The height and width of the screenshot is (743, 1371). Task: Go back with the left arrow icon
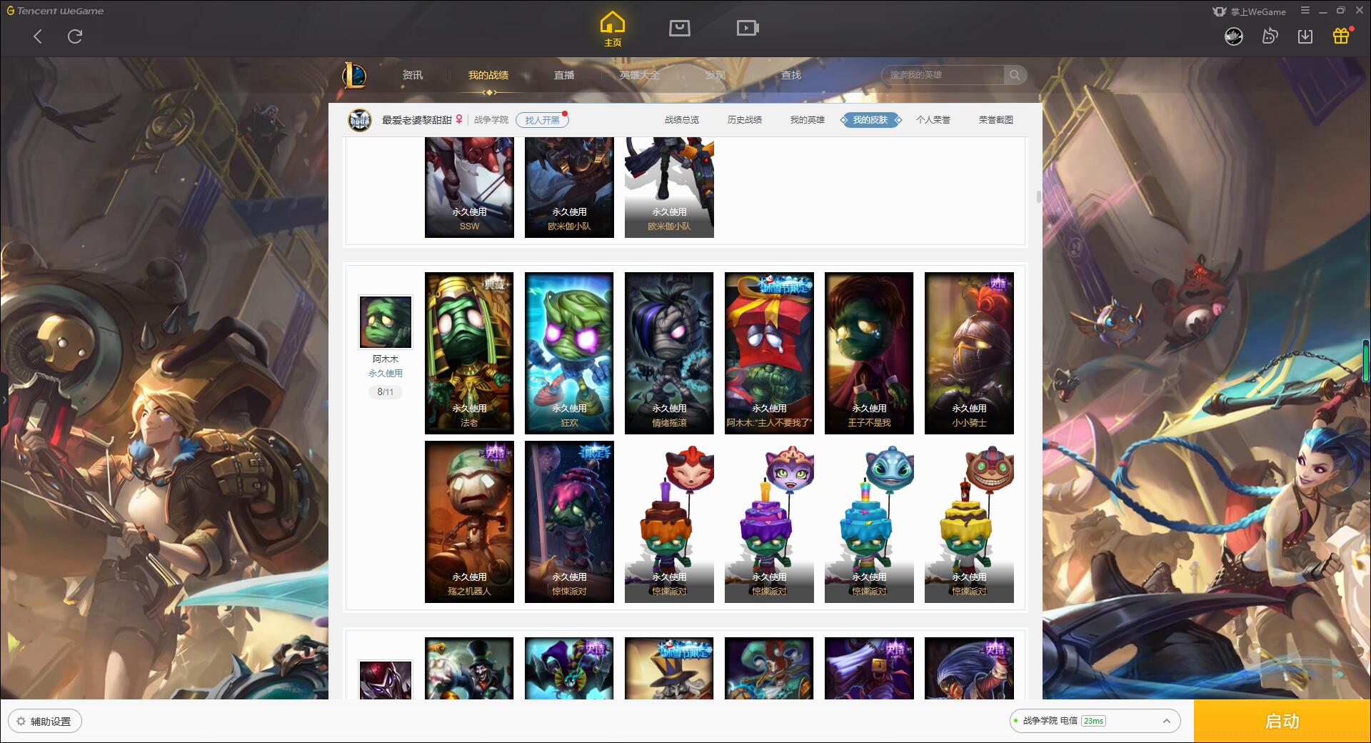[38, 36]
